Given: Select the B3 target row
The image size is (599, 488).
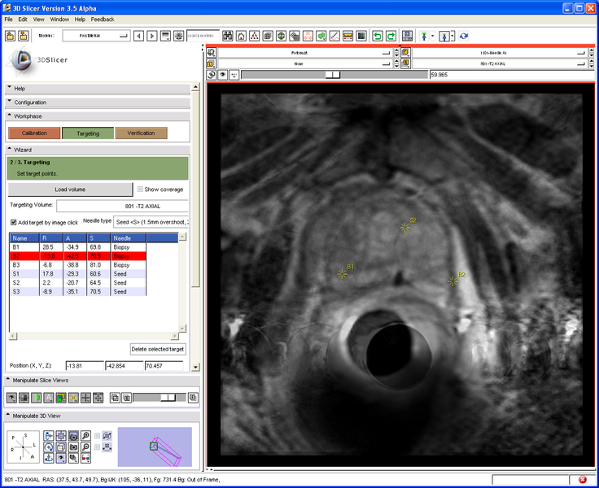Looking at the screenshot, I should click(x=77, y=265).
